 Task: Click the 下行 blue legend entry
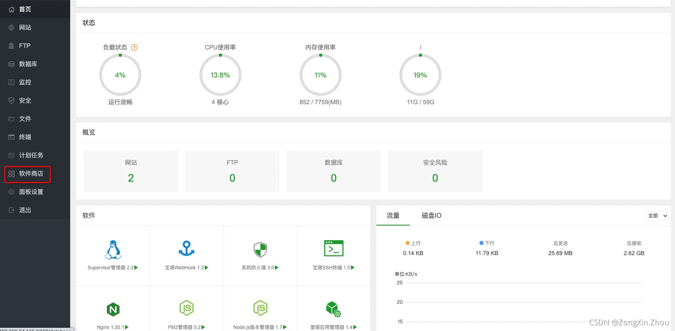click(x=487, y=243)
